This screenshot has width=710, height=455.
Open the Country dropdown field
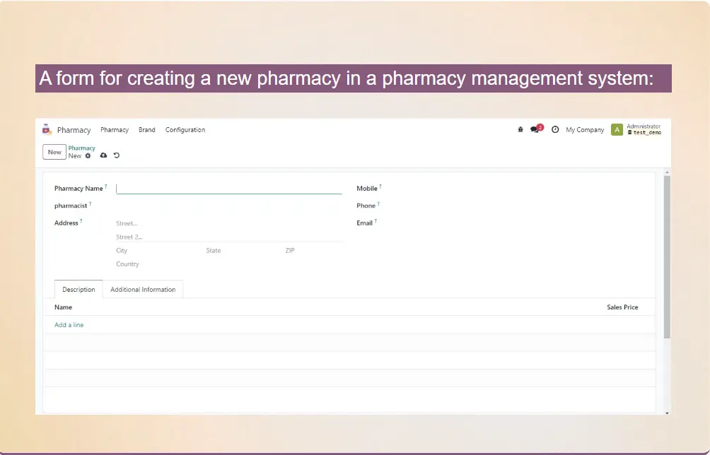pyautogui.click(x=156, y=264)
